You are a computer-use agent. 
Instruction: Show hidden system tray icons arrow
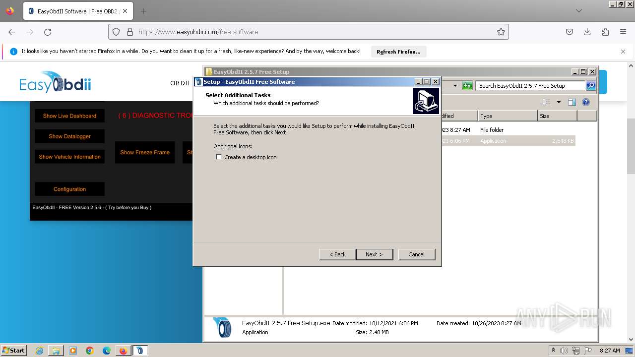[554, 350]
